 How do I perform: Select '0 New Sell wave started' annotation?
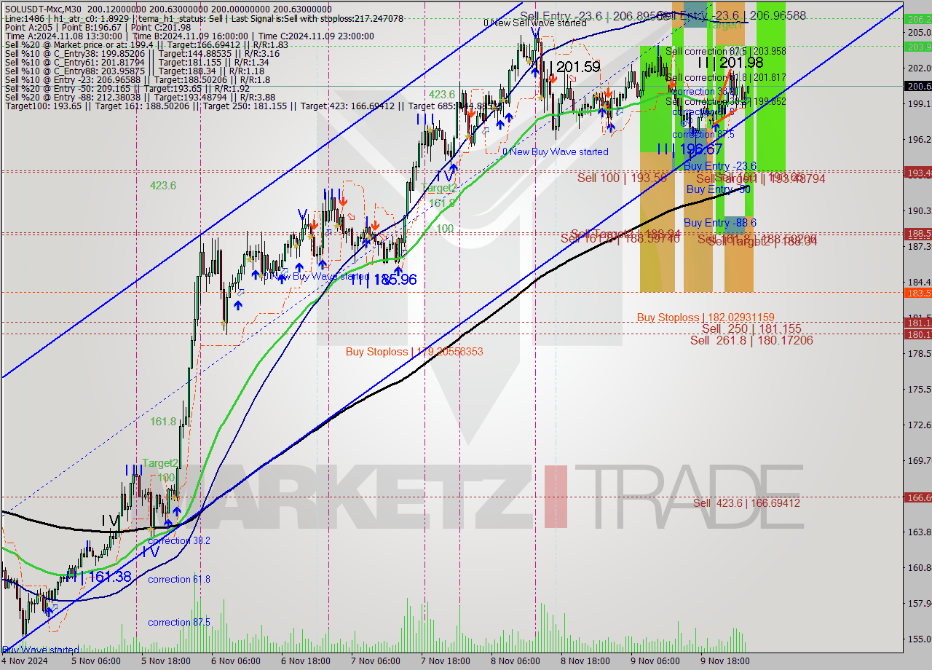pos(535,23)
